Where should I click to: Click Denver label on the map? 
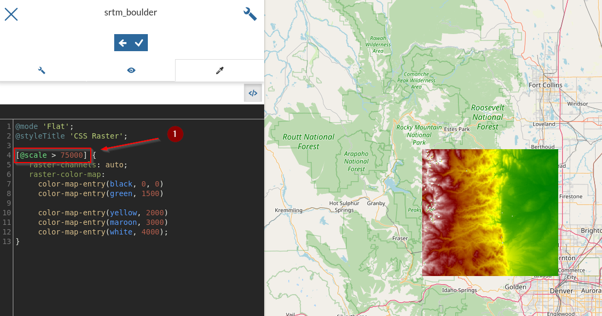pos(561,291)
